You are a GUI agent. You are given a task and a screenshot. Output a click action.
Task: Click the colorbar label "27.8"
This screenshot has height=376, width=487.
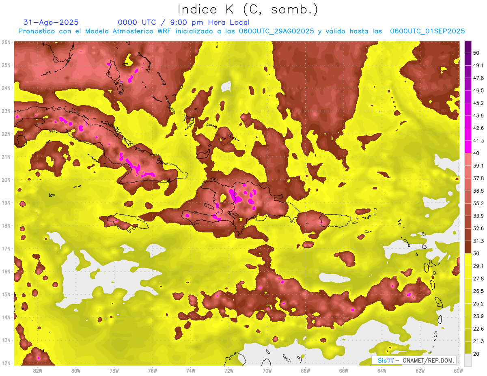(x=478, y=279)
